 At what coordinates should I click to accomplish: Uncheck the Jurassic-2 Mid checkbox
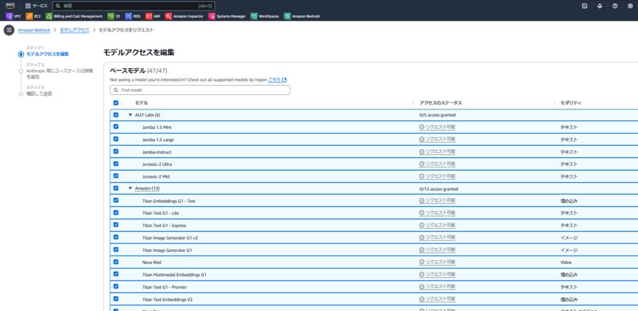tap(116, 176)
